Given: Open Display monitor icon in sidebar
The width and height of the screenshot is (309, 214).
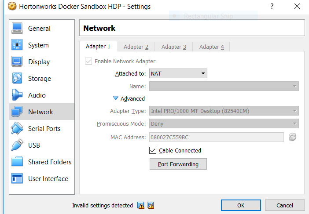Looking at the screenshot, I should [17, 62].
